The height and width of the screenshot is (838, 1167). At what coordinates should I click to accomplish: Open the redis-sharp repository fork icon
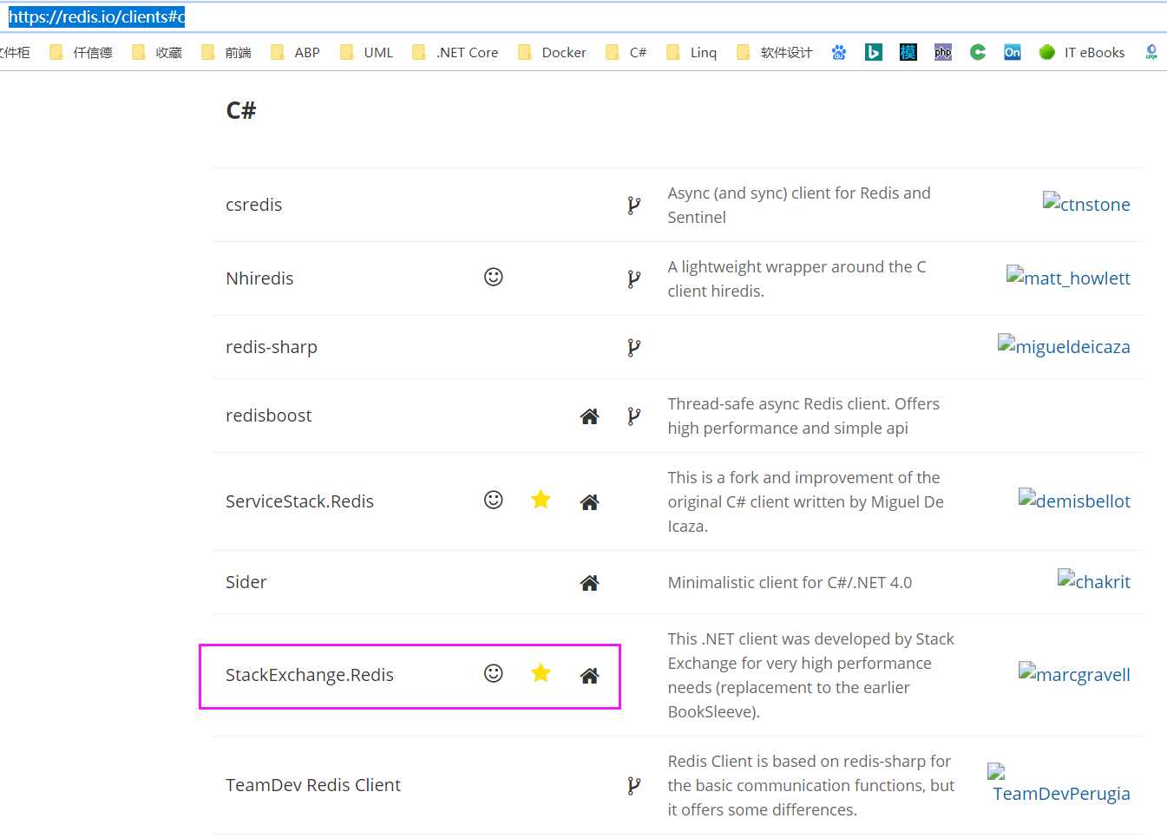[634, 348]
